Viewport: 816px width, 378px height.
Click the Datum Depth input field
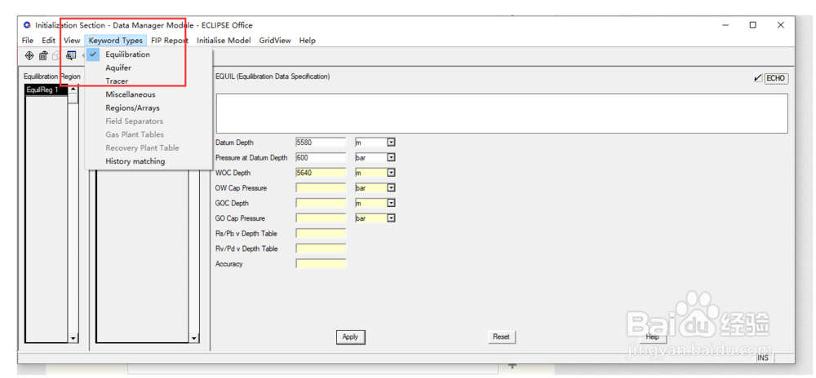(321, 143)
